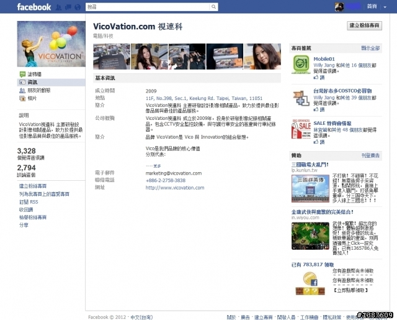Click 開發人員 footer link
Screen dimensions: 397x320
286,318
